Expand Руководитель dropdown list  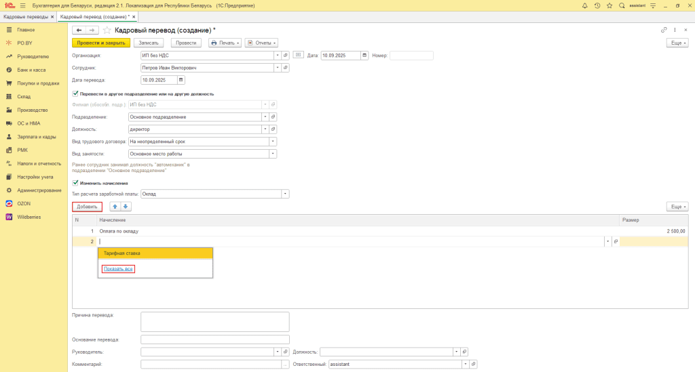coord(278,352)
